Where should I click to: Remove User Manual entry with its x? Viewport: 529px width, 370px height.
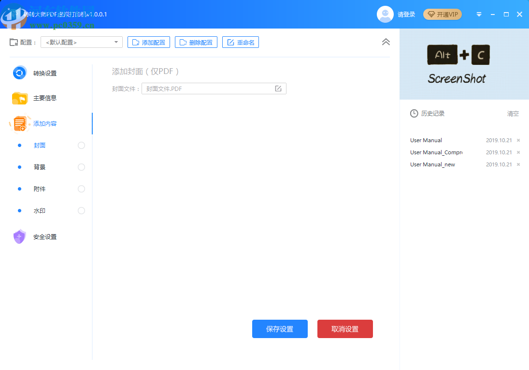[x=518, y=140]
